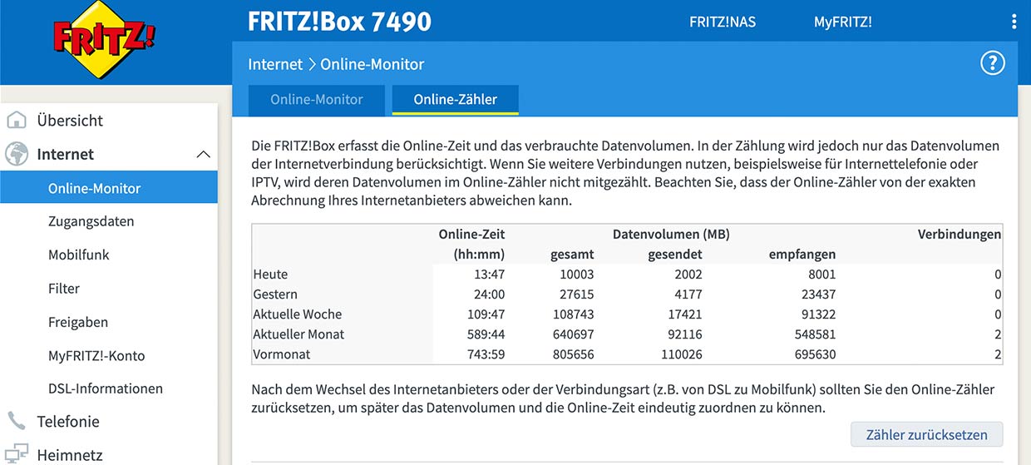Click the empfangen subheader
The width and height of the screenshot is (1031, 465).
[802, 255]
